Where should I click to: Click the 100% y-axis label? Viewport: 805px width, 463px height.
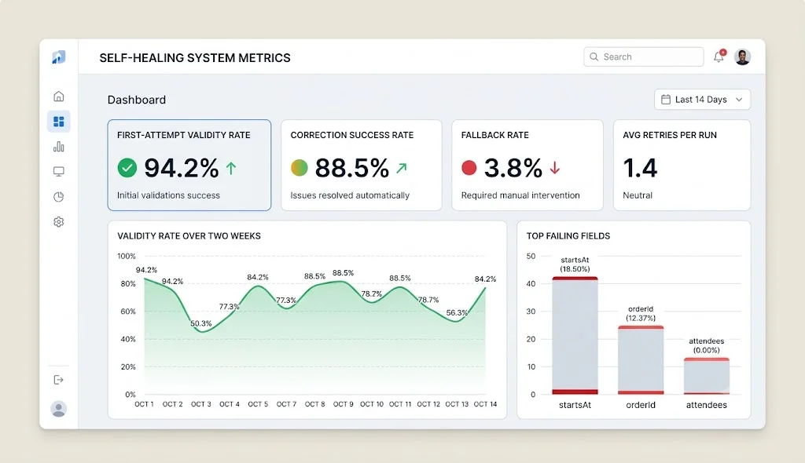(127, 257)
